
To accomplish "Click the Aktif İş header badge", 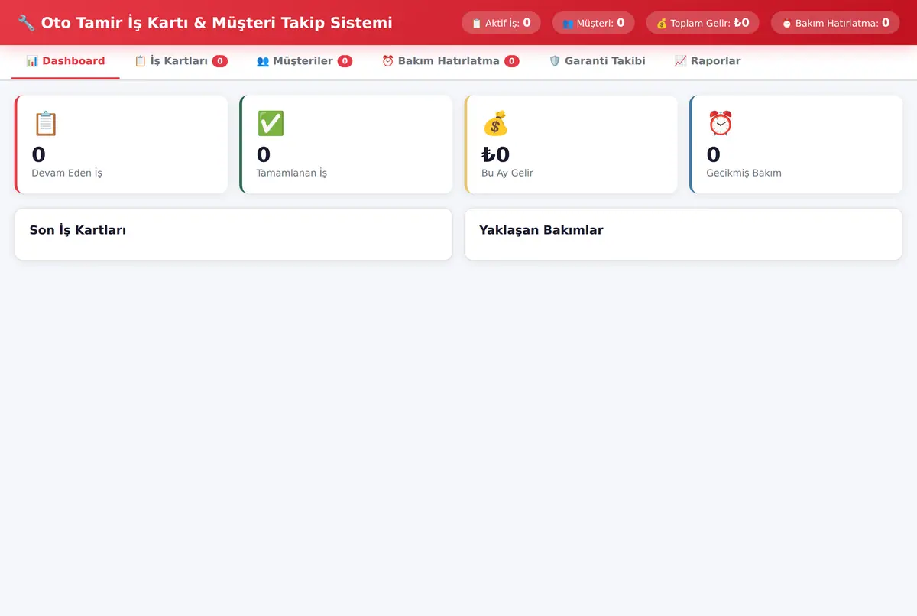I will [x=501, y=23].
